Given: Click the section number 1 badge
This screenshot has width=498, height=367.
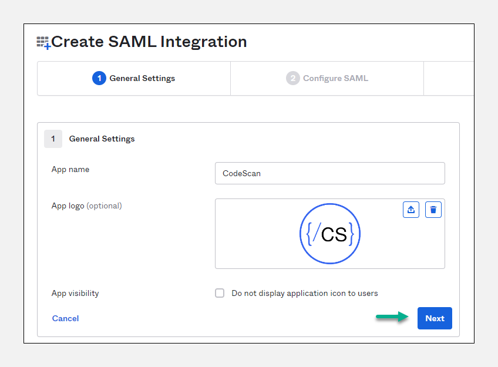Looking at the screenshot, I should (x=53, y=139).
